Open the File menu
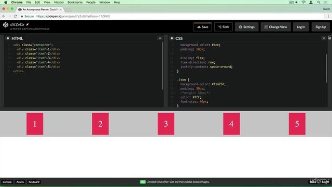The height and width of the screenshot is (187, 332). click(x=29, y=2)
